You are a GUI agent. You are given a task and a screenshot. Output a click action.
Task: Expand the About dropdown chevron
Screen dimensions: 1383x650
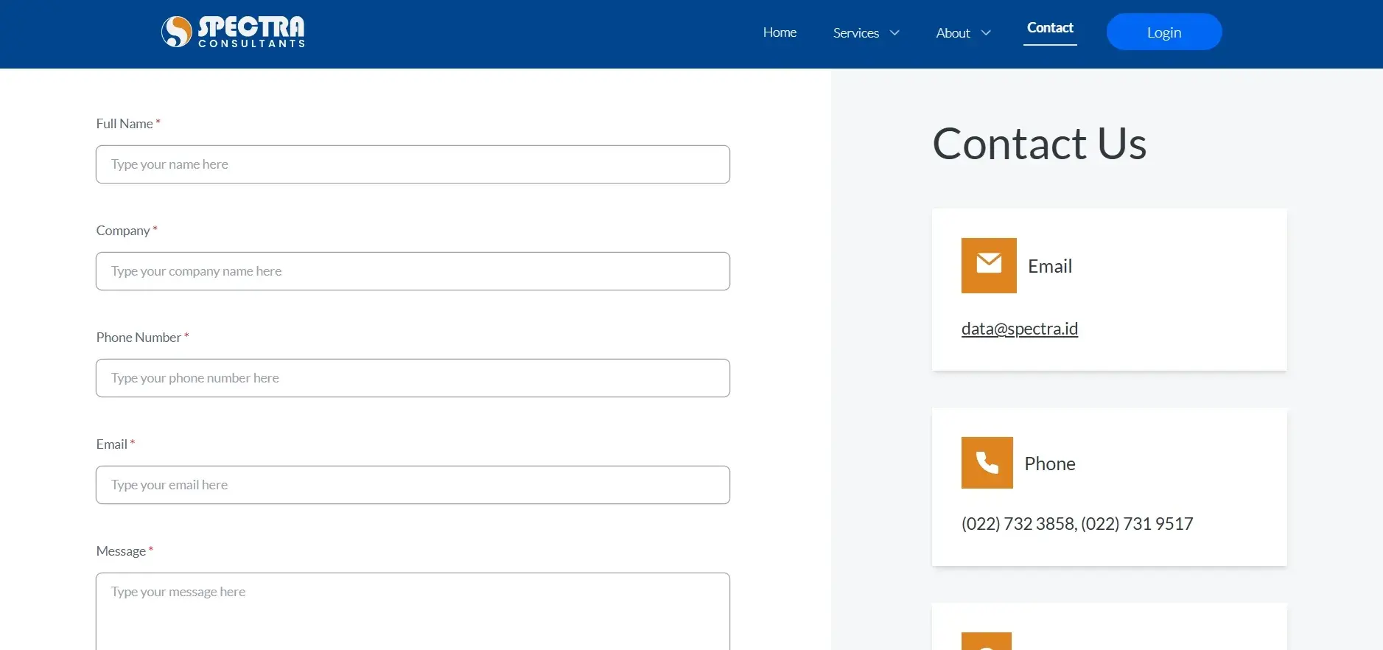[x=986, y=33]
